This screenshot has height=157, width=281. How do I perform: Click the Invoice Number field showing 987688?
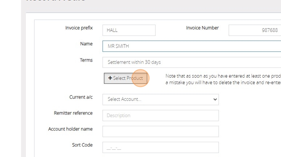pyautogui.click(x=254, y=30)
